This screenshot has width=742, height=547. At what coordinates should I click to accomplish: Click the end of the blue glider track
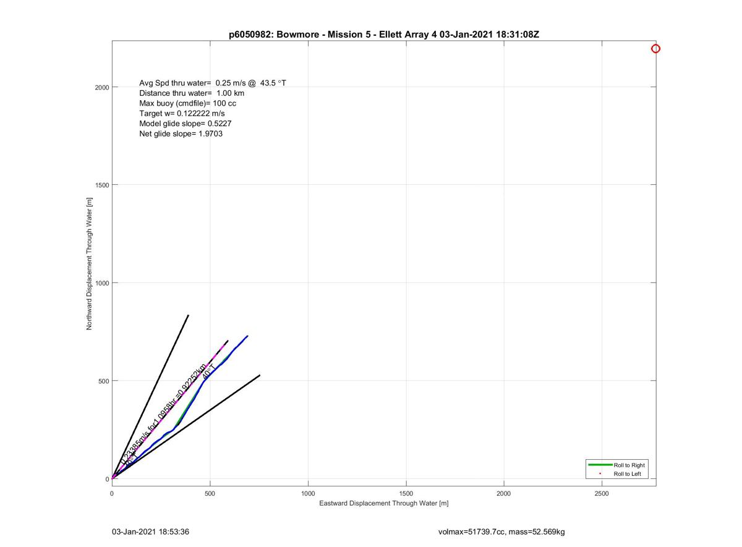[247, 336]
